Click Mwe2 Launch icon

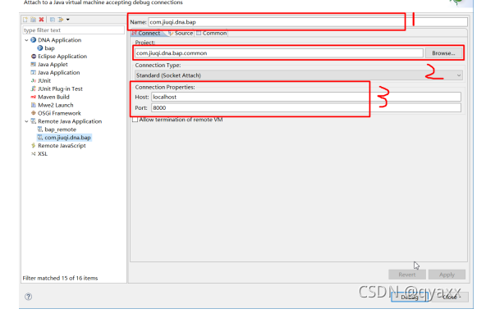click(34, 105)
